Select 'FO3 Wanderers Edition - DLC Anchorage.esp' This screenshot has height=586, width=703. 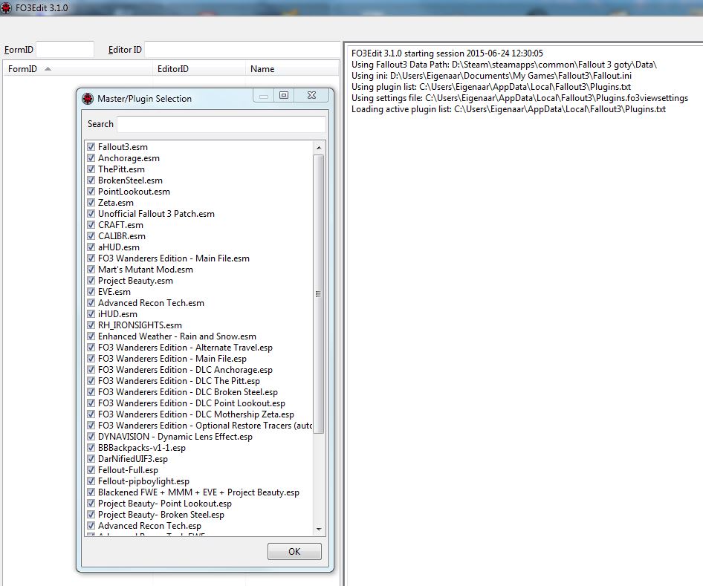point(185,370)
